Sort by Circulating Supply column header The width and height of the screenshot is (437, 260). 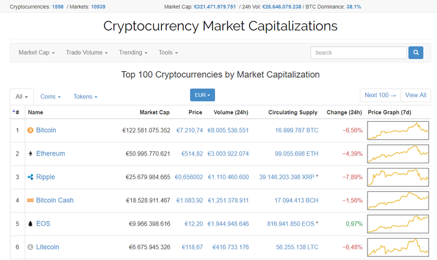coord(293,112)
